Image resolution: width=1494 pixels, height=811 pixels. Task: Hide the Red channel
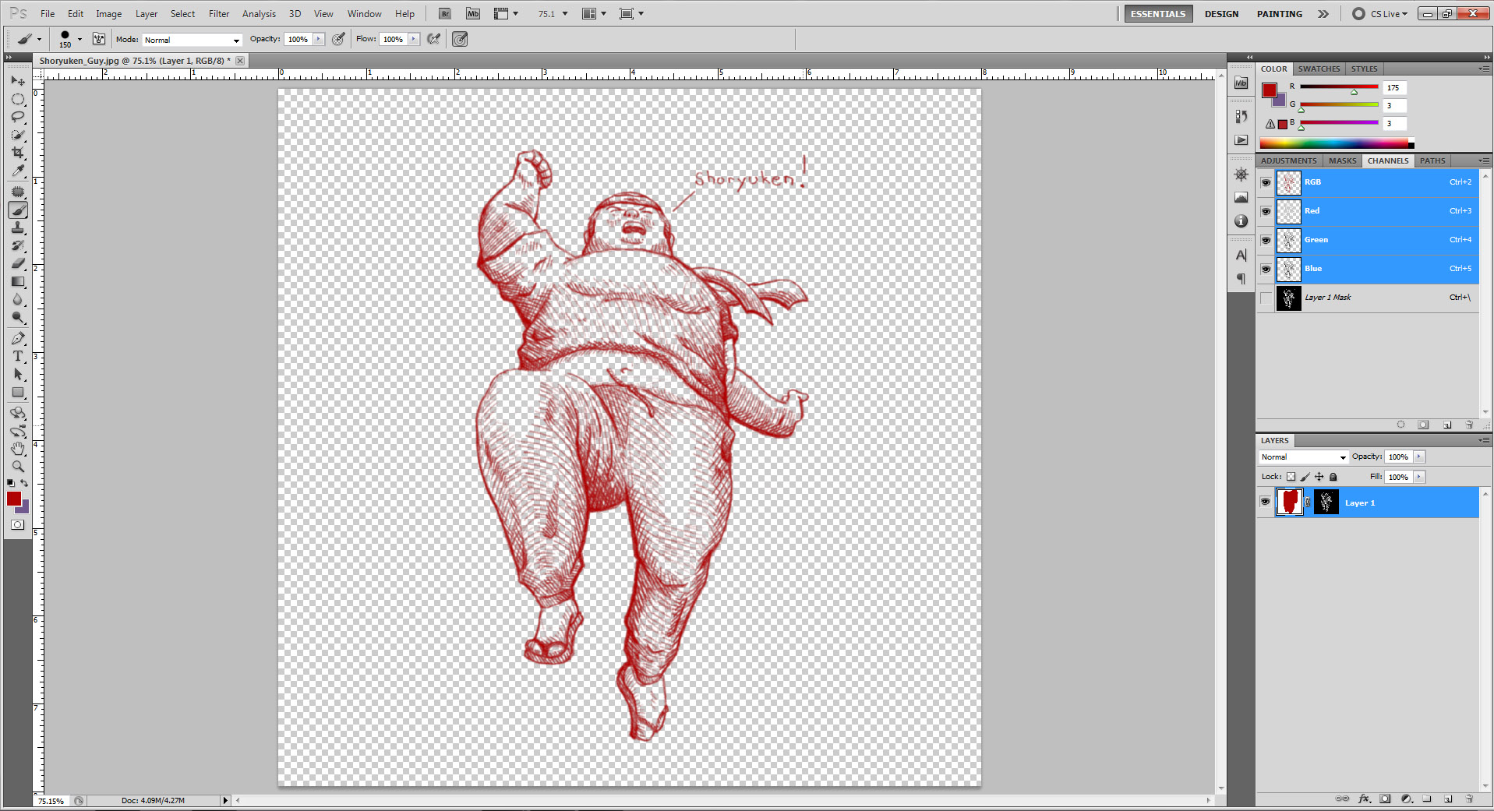coord(1266,210)
